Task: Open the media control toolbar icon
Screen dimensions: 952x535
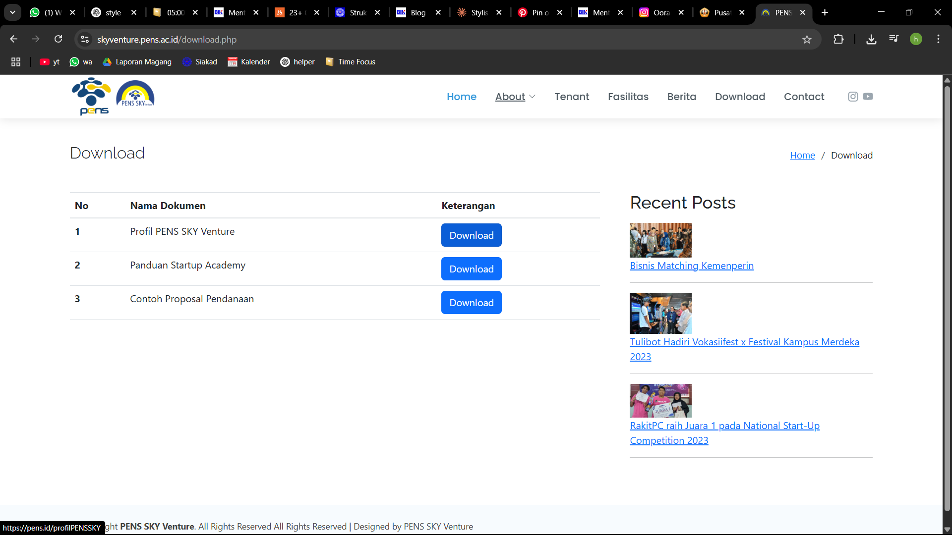Action: (x=893, y=39)
